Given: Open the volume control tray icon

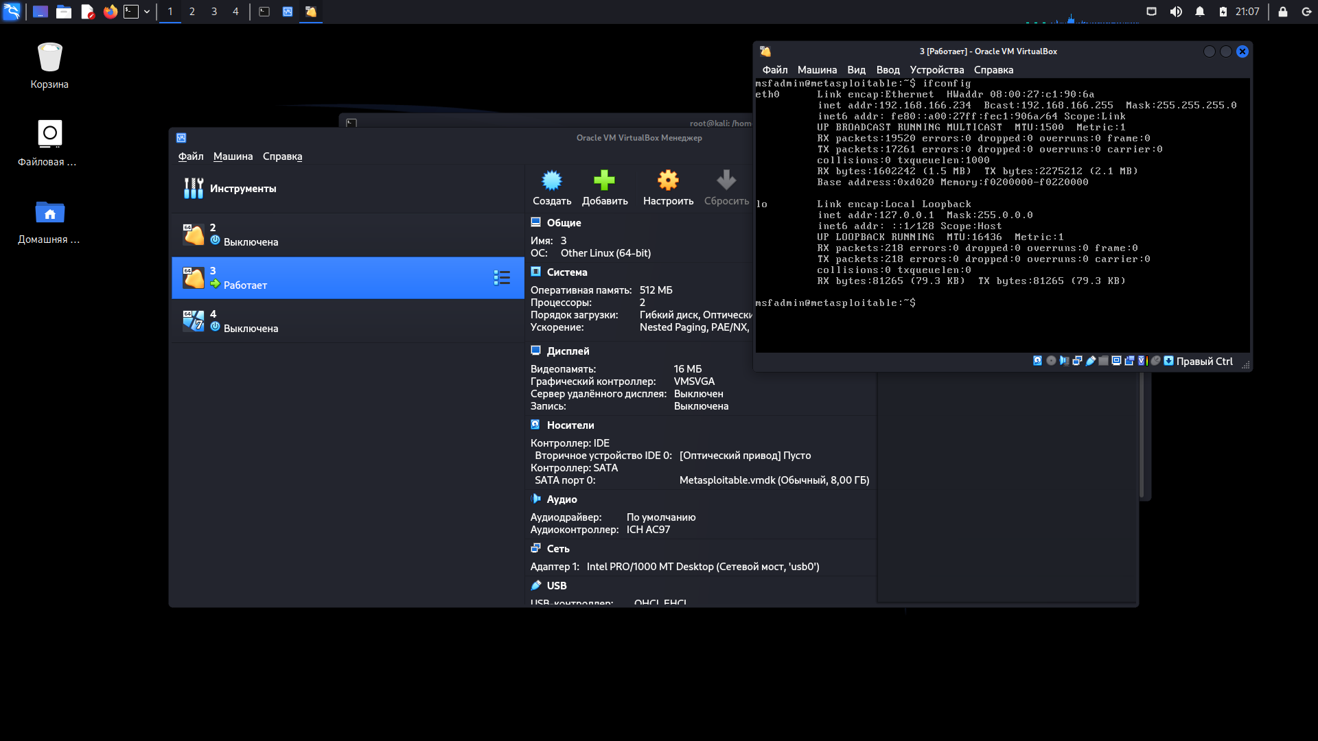Looking at the screenshot, I should click(x=1176, y=12).
